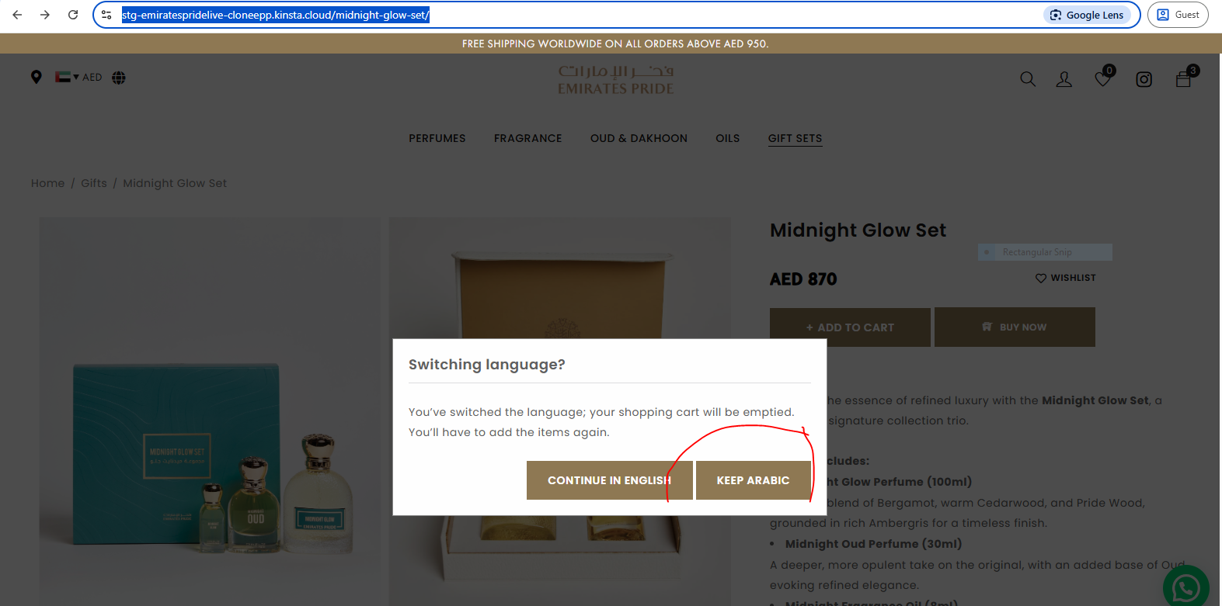Open the wishlist heart in header

tap(1104, 77)
